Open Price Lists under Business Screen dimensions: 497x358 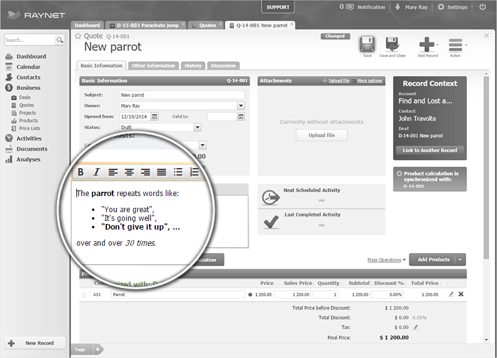(x=29, y=128)
